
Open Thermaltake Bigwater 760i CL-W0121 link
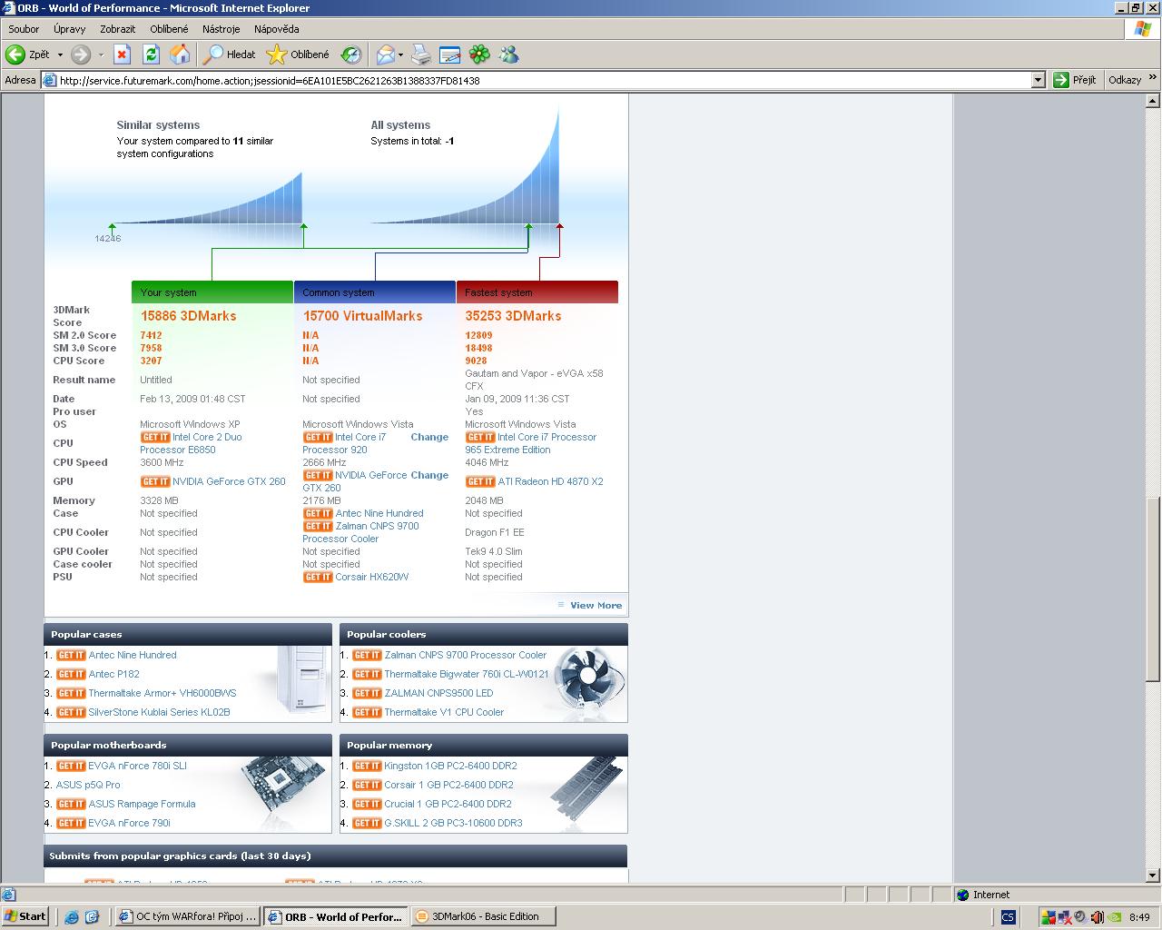point(466,674)
